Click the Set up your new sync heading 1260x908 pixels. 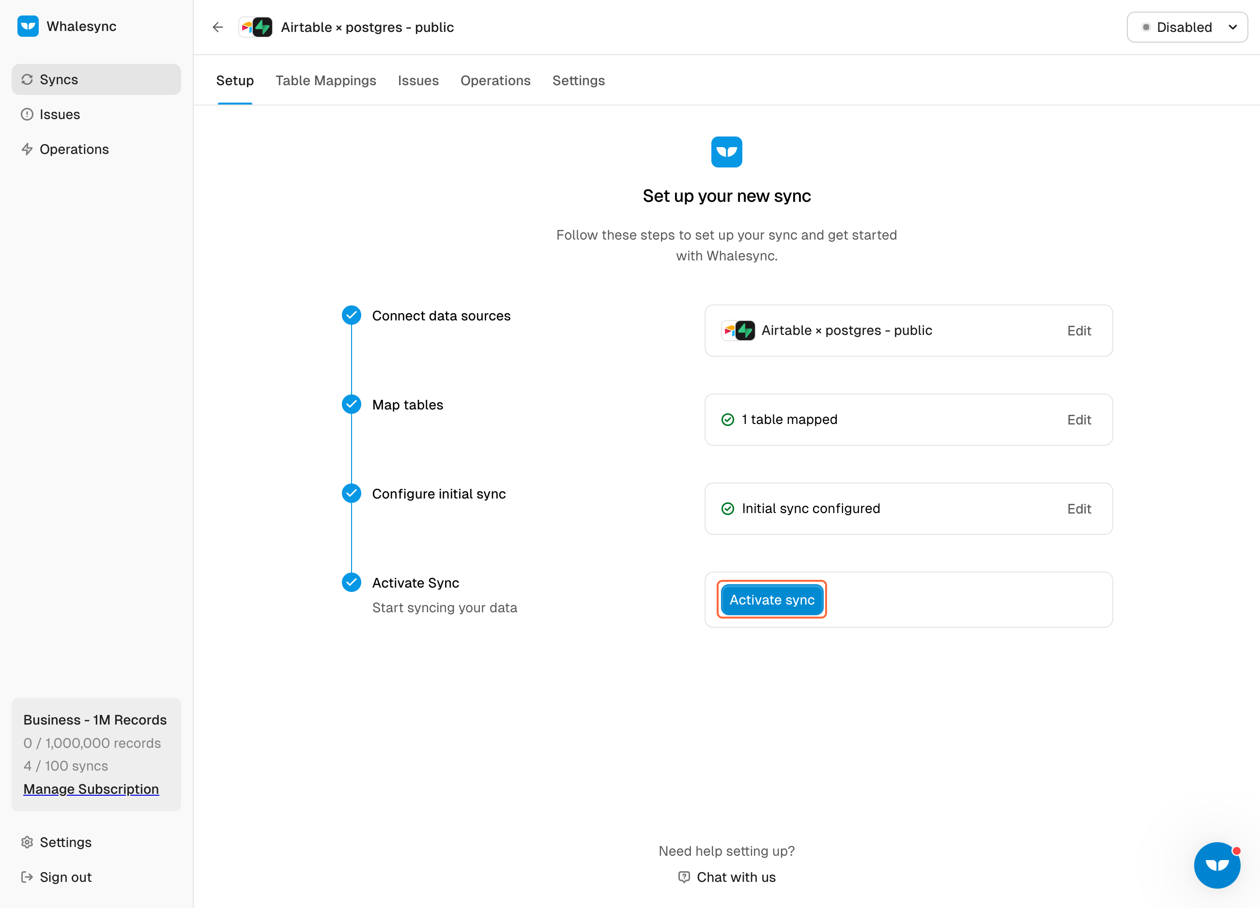point(727,196)
